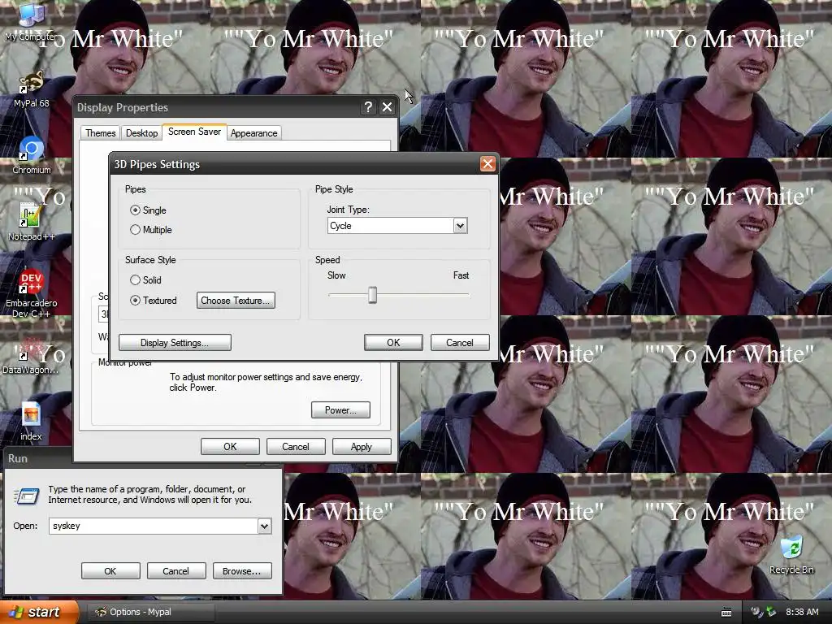Launch the Chromium desktop icon

pos(31,155)
